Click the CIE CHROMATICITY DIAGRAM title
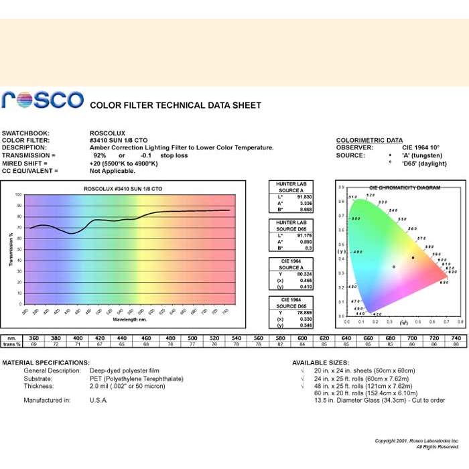The height and width of the screenshot is (469, 469). (x=405, y=188)
